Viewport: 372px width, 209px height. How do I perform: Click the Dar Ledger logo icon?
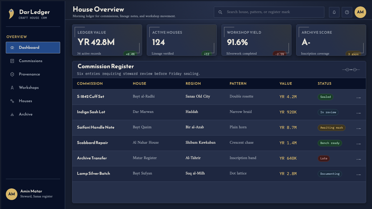(x=11, y=14)
